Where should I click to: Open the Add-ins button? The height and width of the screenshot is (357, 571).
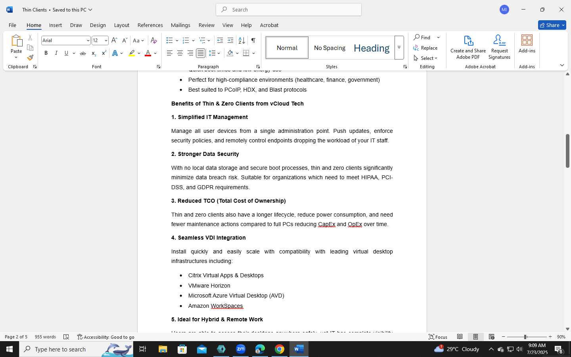pos(527,44)
